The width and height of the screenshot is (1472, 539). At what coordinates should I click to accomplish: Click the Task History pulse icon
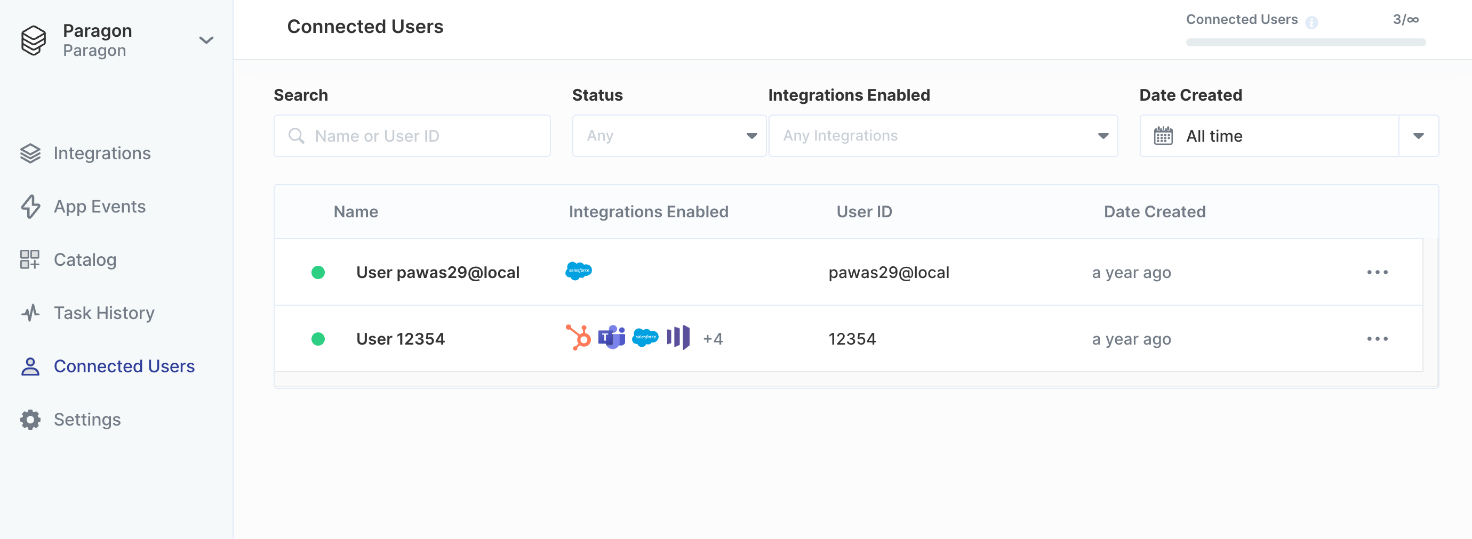pyautogui.click(x=30, y=313)
